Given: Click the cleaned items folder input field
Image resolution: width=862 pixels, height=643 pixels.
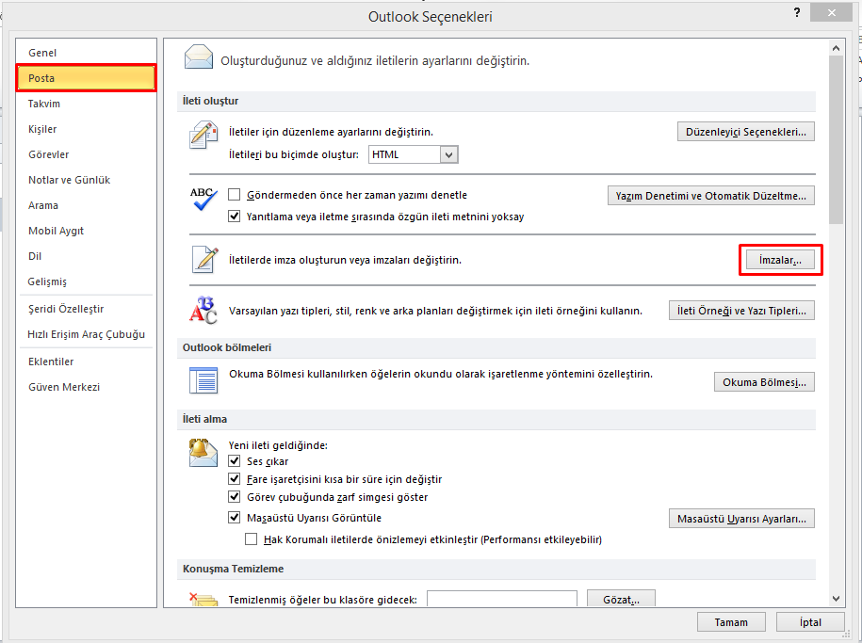Looking at the screenshot, I should (502, 599).
